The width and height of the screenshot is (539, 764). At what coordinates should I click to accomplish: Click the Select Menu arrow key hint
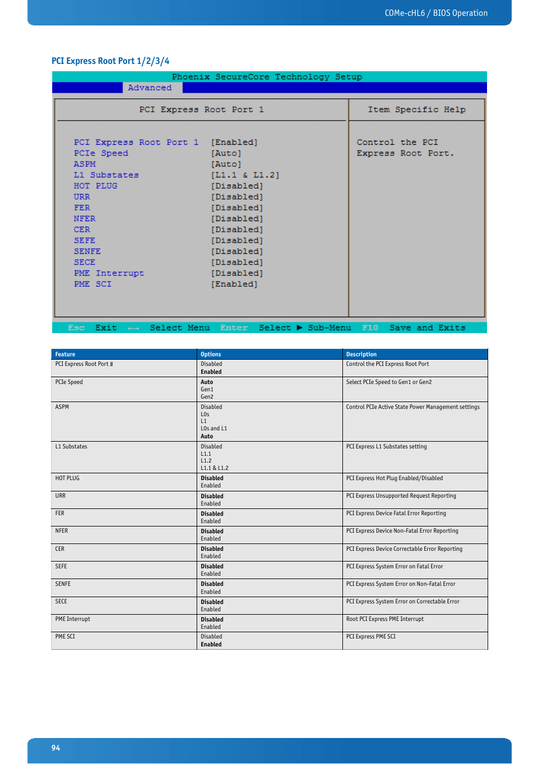pyautogui.click(x=169, y=328)
